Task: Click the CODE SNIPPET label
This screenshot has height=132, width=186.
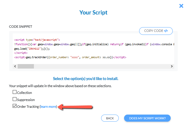Action: click(x=21, y=27)
